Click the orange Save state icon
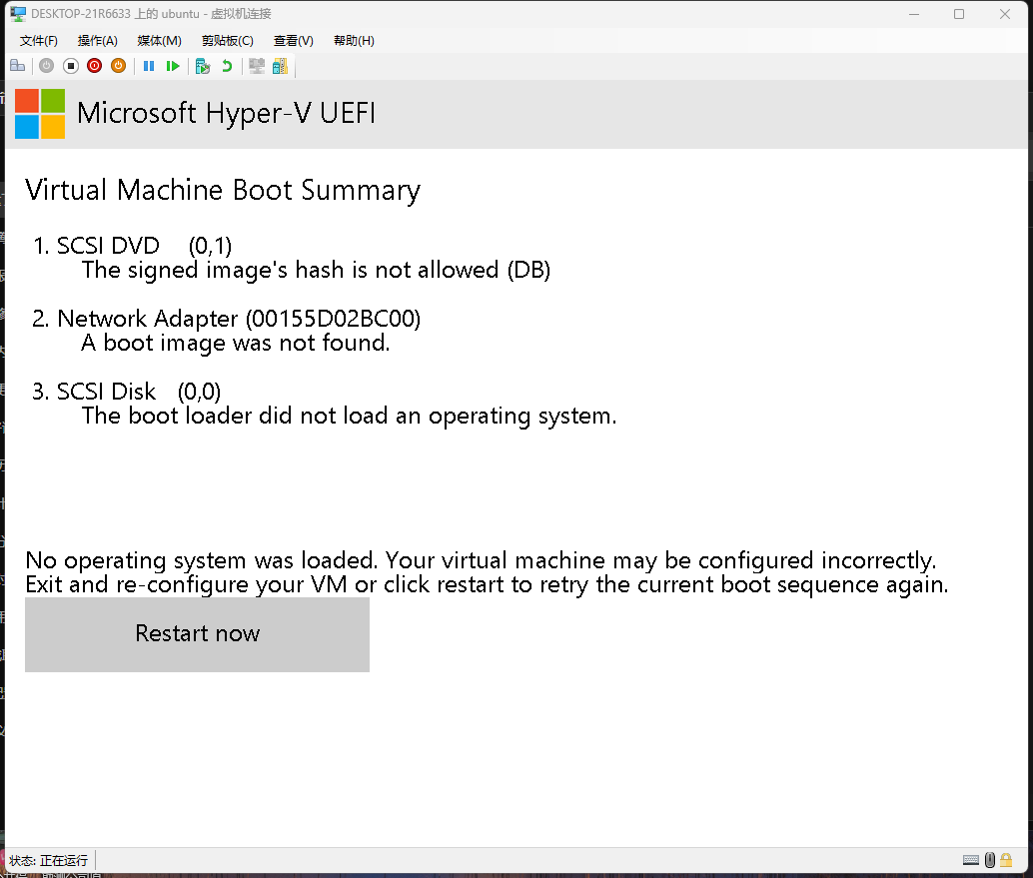 118,66
